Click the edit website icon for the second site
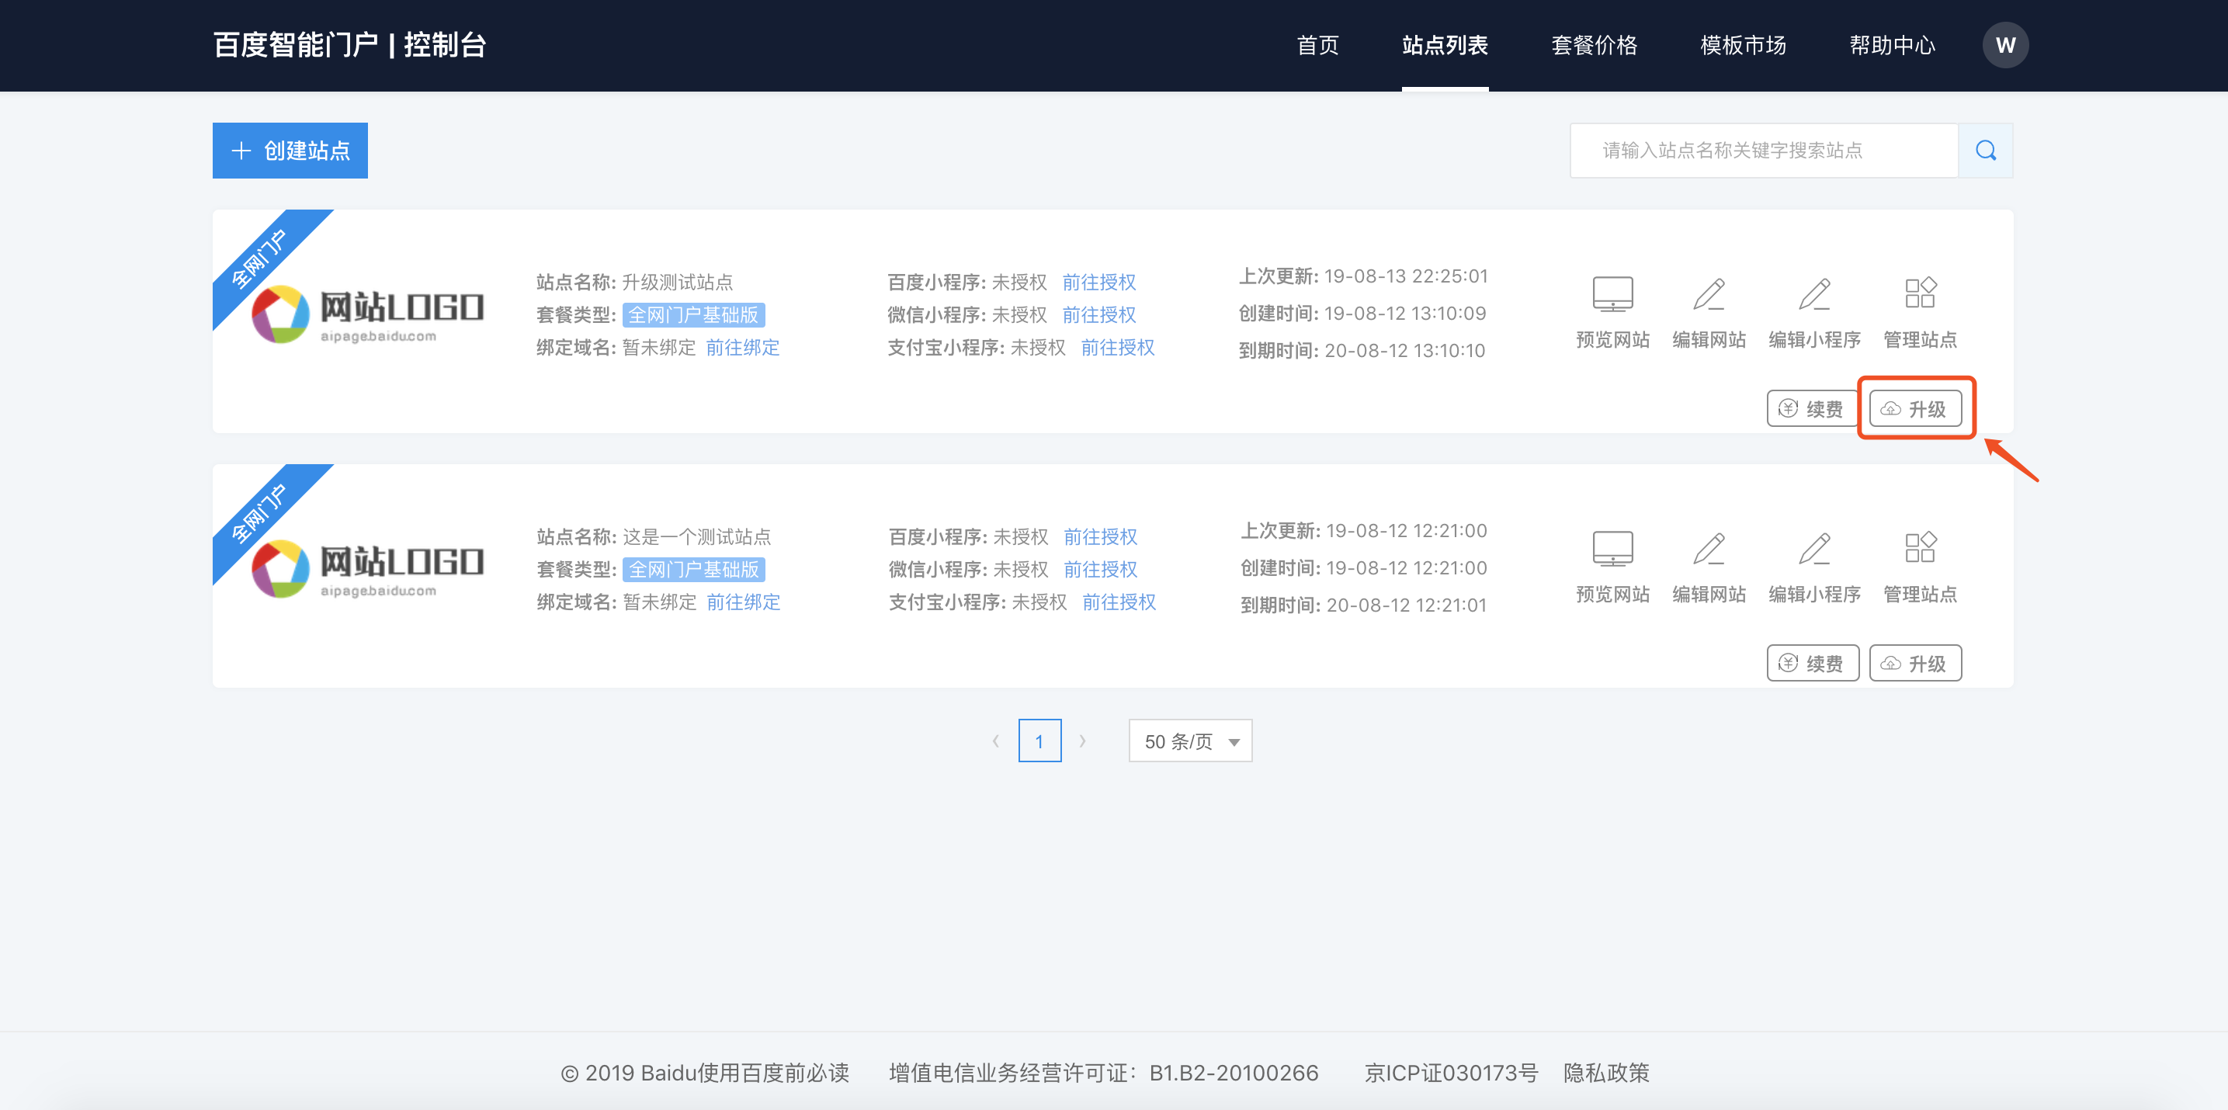 point(1708,549)
